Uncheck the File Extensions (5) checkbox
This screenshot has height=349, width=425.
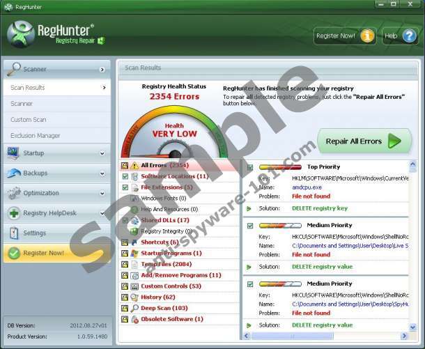click(x=125, y=187)
